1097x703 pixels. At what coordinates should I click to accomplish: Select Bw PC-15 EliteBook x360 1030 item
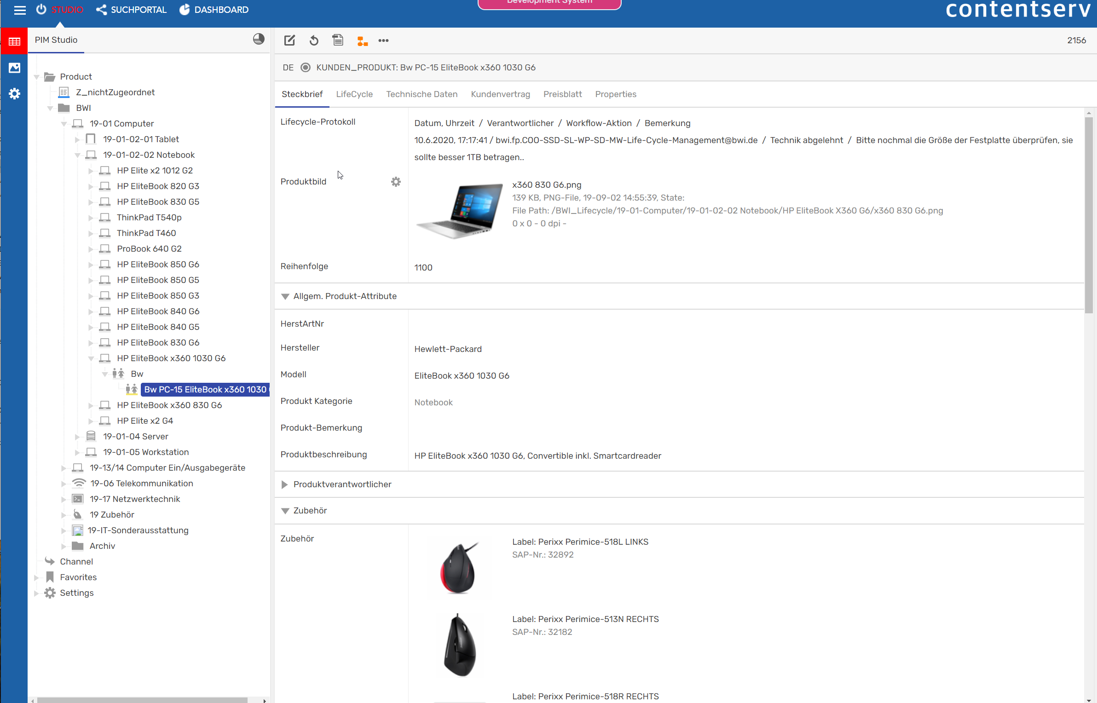tap(205, 389)
